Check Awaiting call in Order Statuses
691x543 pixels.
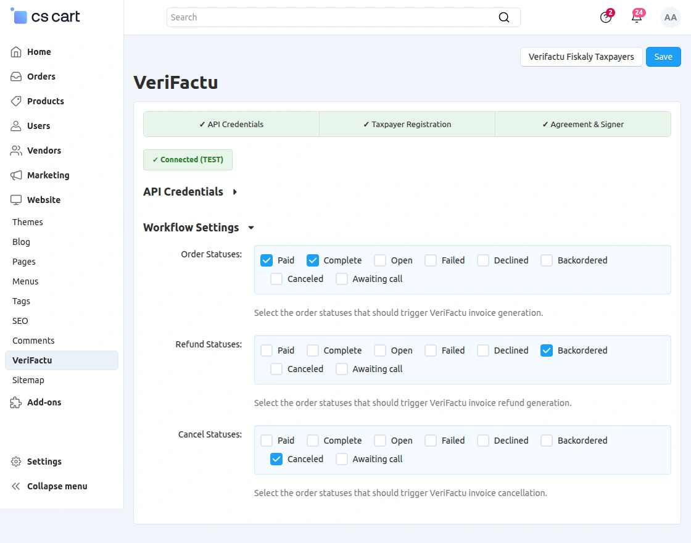pyautogui.click(x=342, y=279)
